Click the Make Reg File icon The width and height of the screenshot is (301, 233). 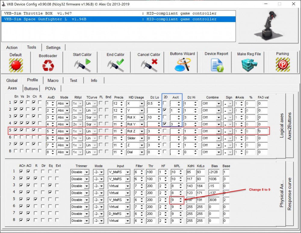point(249,65)
